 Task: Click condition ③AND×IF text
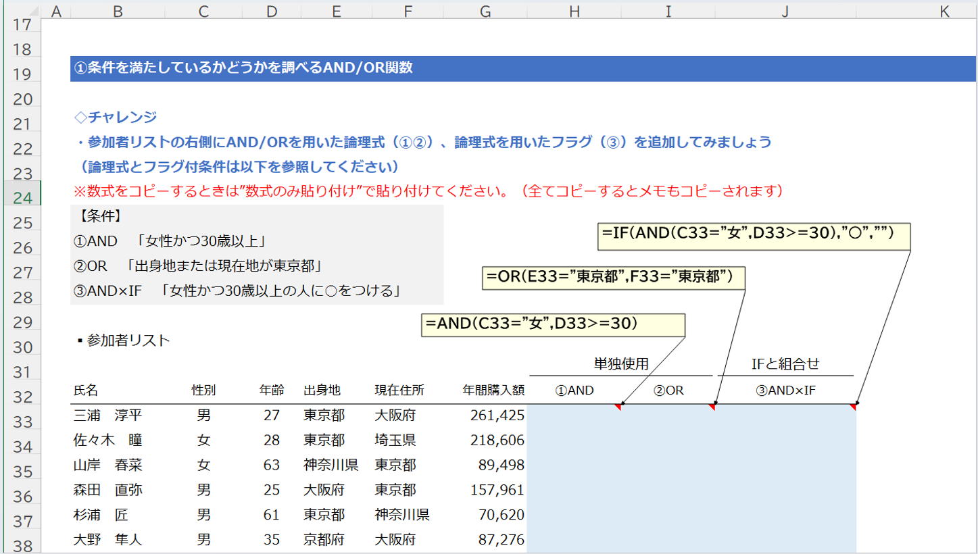(x=239, y=291)
